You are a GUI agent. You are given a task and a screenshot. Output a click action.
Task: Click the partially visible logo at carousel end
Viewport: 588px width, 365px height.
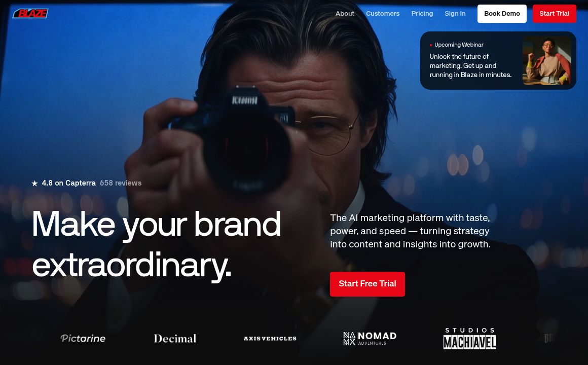[x=548, y=338]
